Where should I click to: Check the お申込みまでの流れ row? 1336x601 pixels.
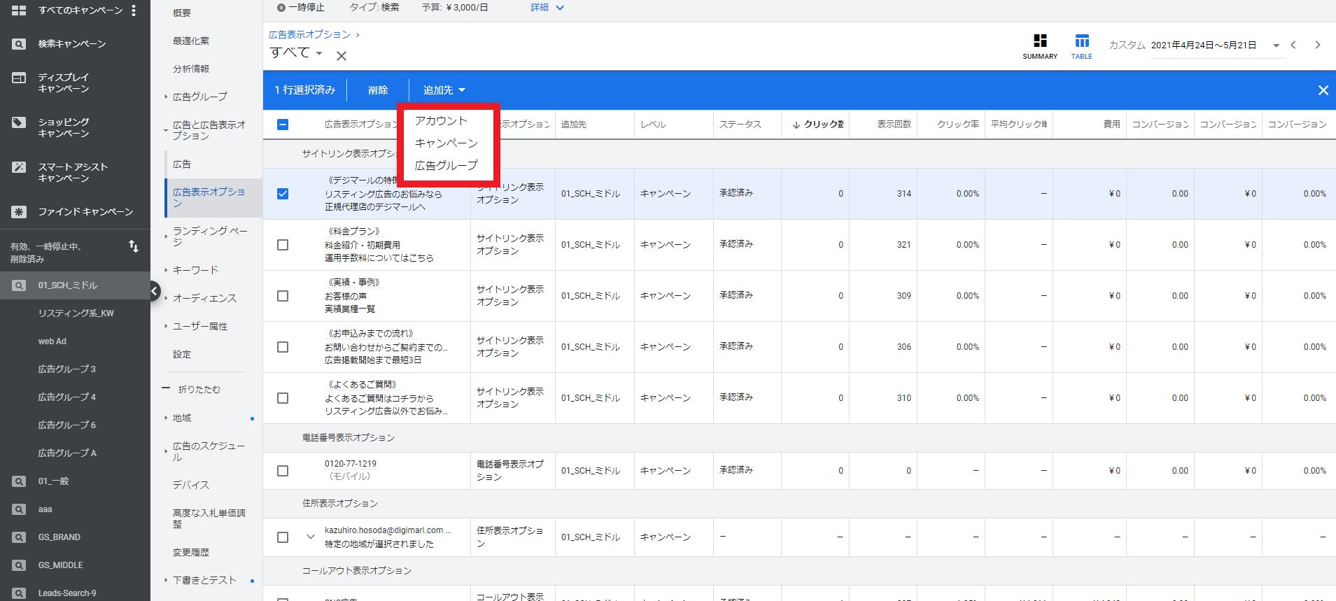click(283, 347)
